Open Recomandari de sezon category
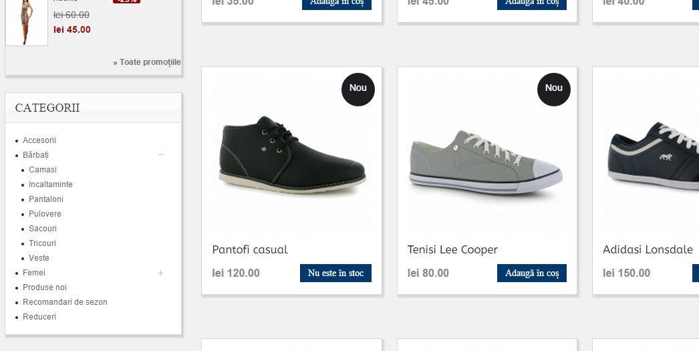Viewport: 699px width, 351px height. tap(65, 302)
